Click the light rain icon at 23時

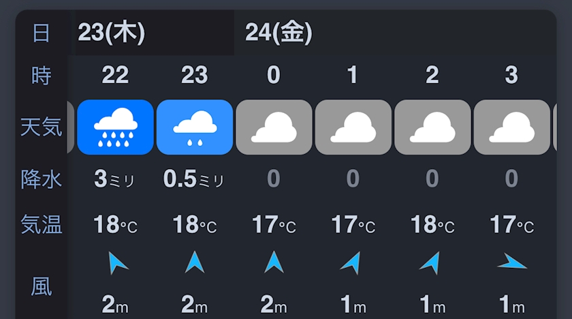point(195,127)
